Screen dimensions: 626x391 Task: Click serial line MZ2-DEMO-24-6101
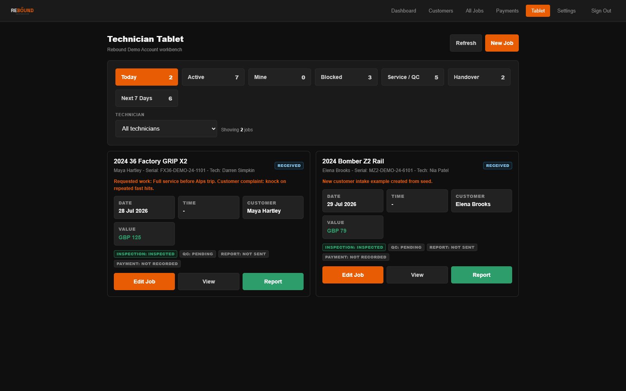point(385,170)
